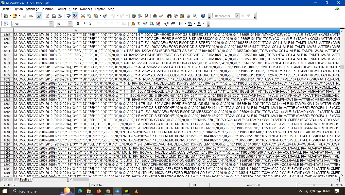Screen dimensions: 345x195
Task: Open the Fichier menu
Action: pyautogui.click(x=6, y=9)
